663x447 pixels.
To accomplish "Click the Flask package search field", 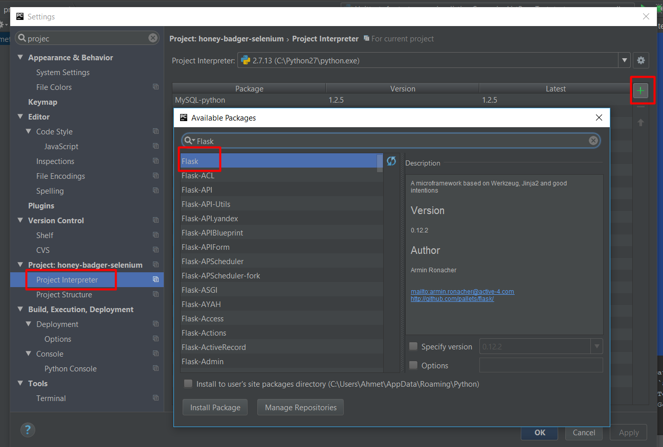I will [x=391, y=140].
